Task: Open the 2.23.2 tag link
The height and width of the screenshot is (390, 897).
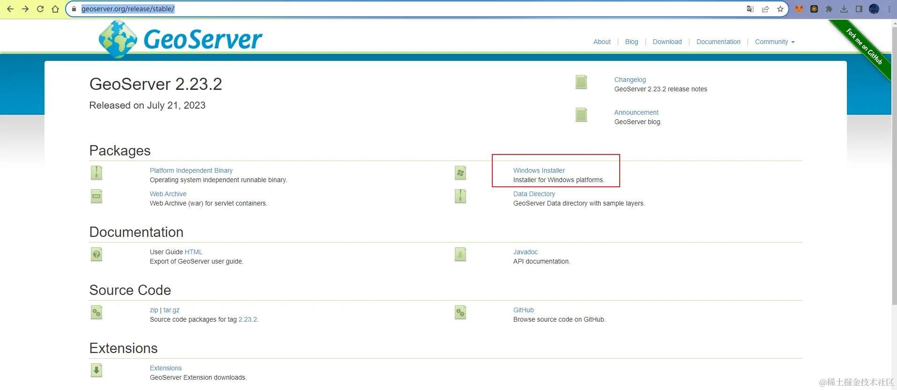Action: click(x=248, y=319)
